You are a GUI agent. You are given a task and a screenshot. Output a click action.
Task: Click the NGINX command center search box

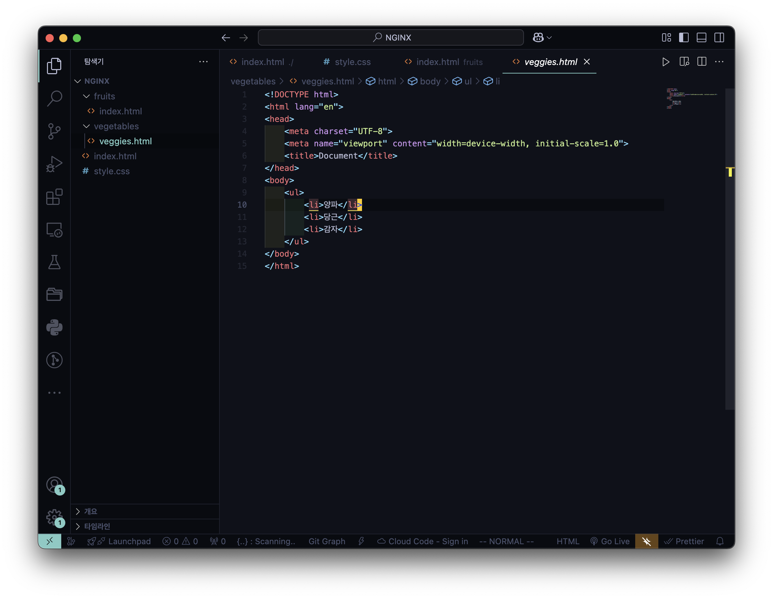[391, 37]
